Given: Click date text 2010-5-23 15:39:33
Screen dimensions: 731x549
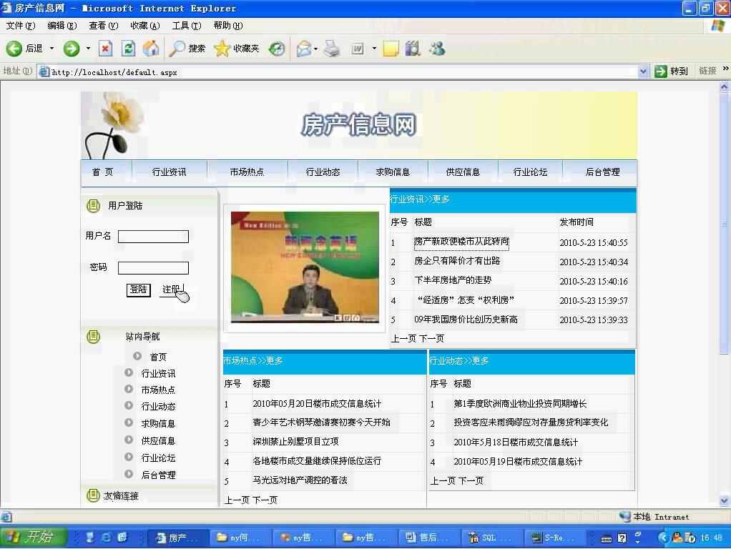Looking at the screenshot, I should (594, 320).
